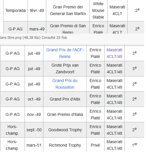Viewport: 146px width, 155px height.
Task: Click the sept.-50 date cell
Action: (x=34, y=130)
